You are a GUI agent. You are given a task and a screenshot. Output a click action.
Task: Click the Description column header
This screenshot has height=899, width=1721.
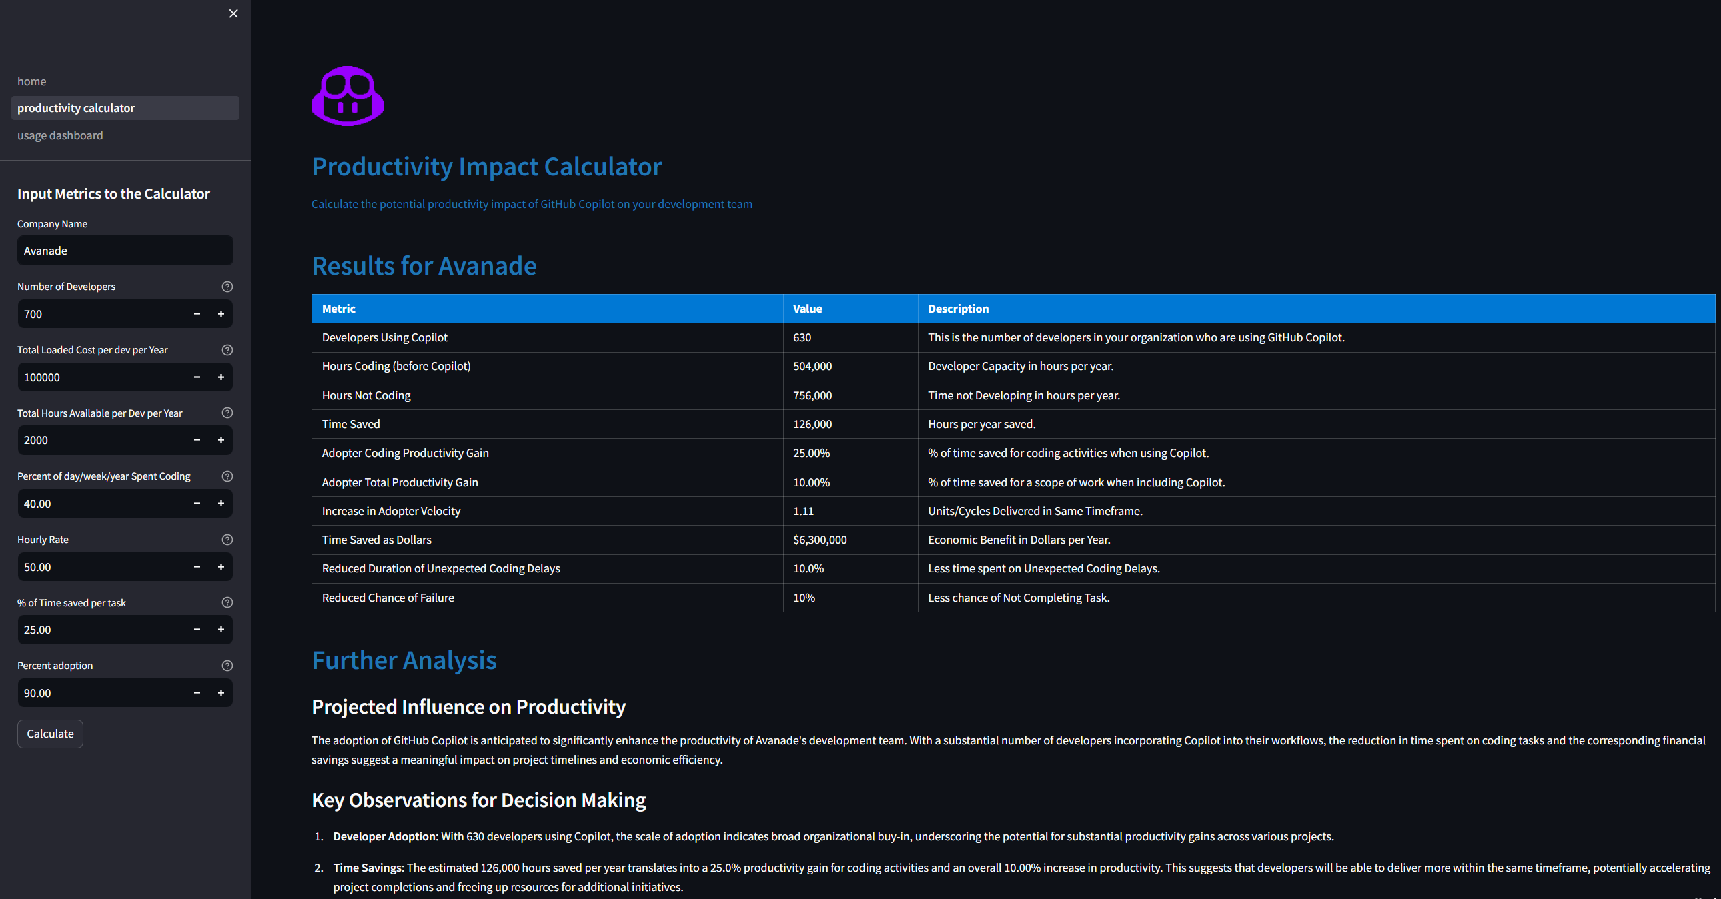pos(1316,309)
